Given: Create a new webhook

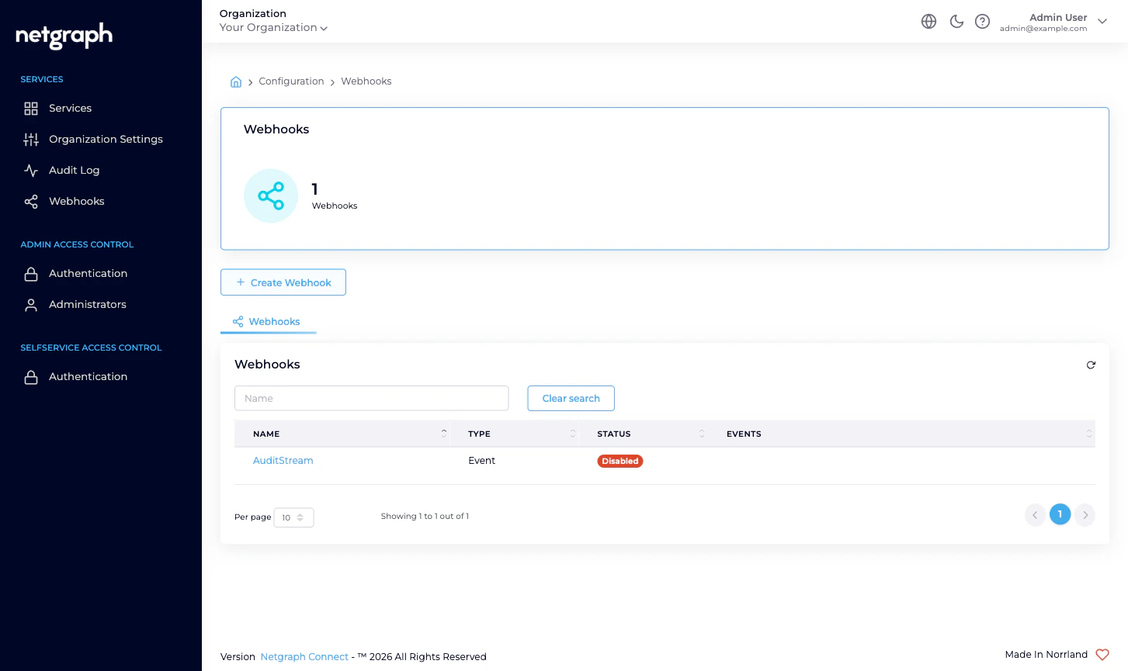Looking at the screenshot, I should [283, 282].
